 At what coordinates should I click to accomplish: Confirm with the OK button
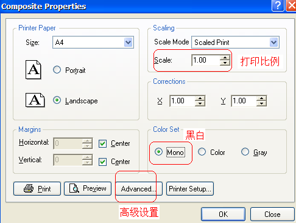(x=223, y=214)
